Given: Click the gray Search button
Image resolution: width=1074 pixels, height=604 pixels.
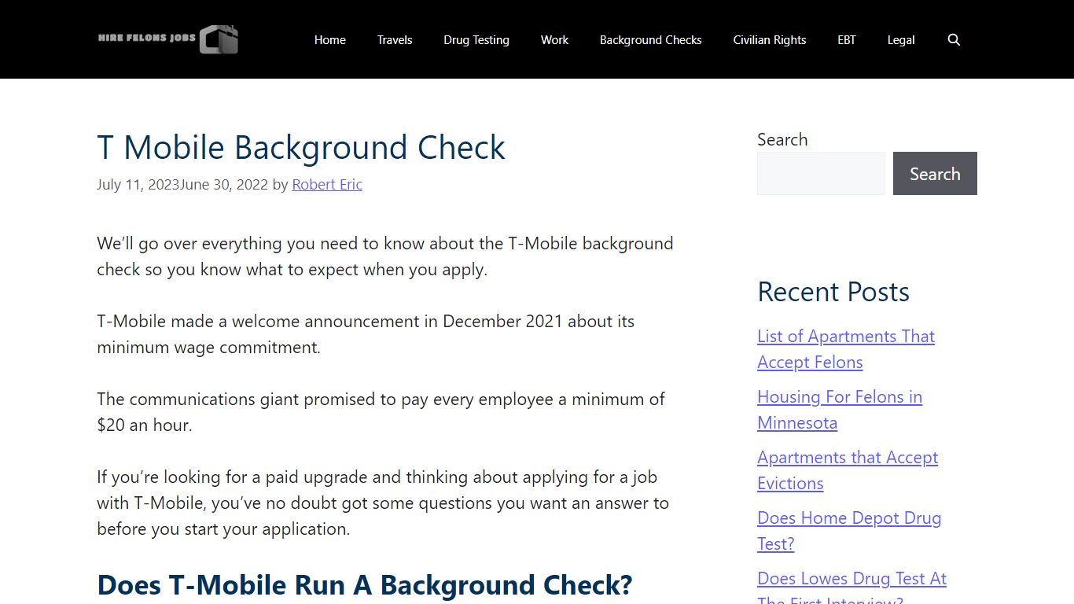Looking at the screenshot, I should [x=935, y=173].
